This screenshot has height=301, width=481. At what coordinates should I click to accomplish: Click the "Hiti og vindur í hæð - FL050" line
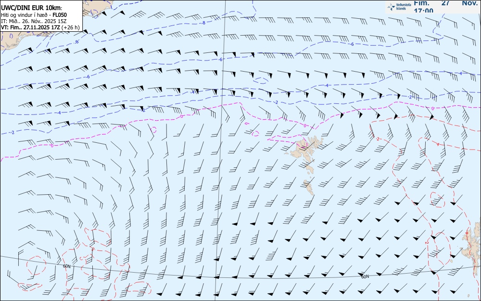[34, 15]
